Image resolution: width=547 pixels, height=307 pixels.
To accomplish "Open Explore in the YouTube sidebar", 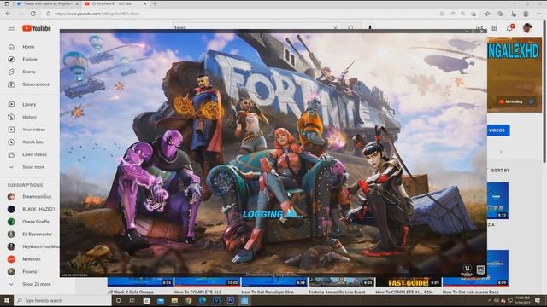I will (x=29, y=59).
